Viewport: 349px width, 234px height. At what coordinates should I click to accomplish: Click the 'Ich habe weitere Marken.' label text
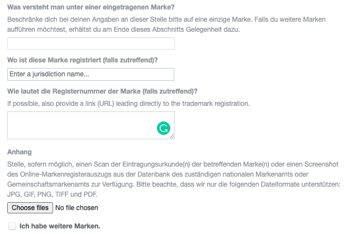pyautogui.click(x=60, y=226)
